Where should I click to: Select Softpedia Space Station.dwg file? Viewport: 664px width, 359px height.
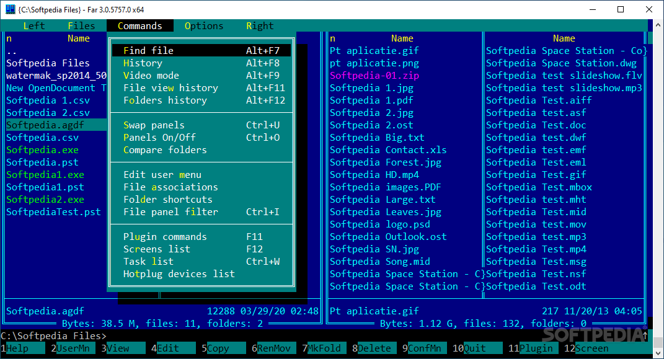tap(561, 63)
